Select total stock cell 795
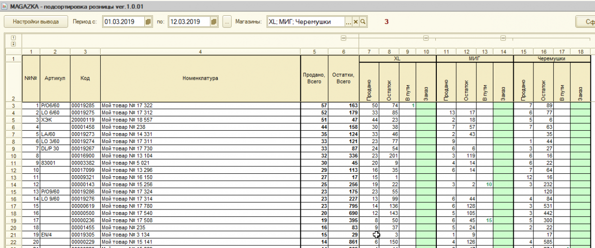The width and height of the screenshot is (595, 248). pos(343,205)
